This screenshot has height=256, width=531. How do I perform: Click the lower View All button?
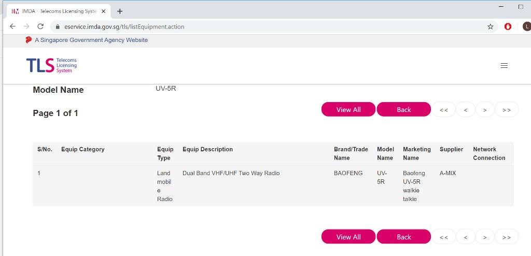click(x=348, y=237)
